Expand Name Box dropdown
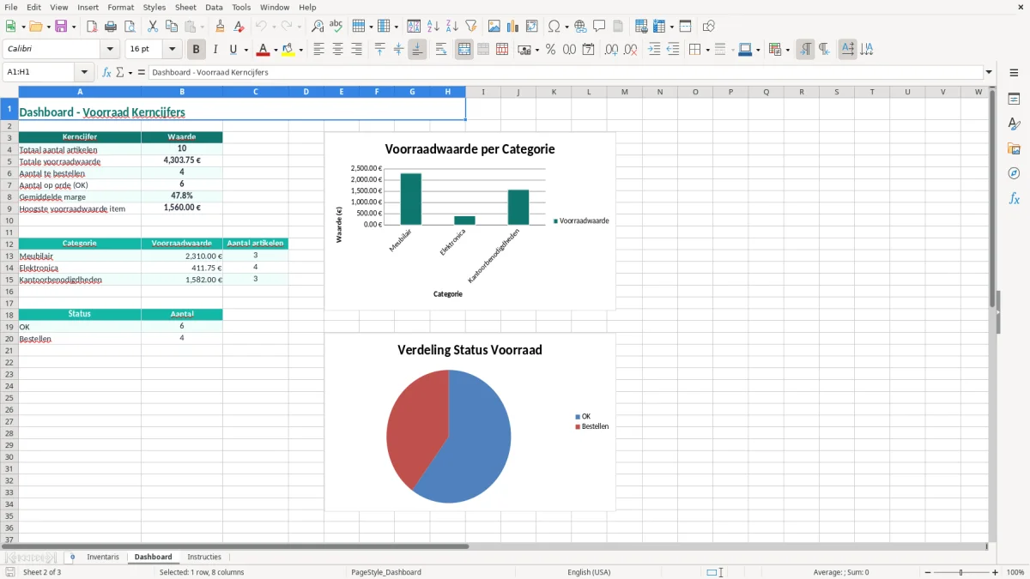The height and width of the screenshot is (579, 1030). click(85, 72)
